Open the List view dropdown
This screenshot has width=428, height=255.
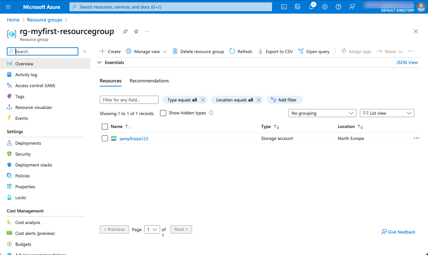[x=387, y=113]
